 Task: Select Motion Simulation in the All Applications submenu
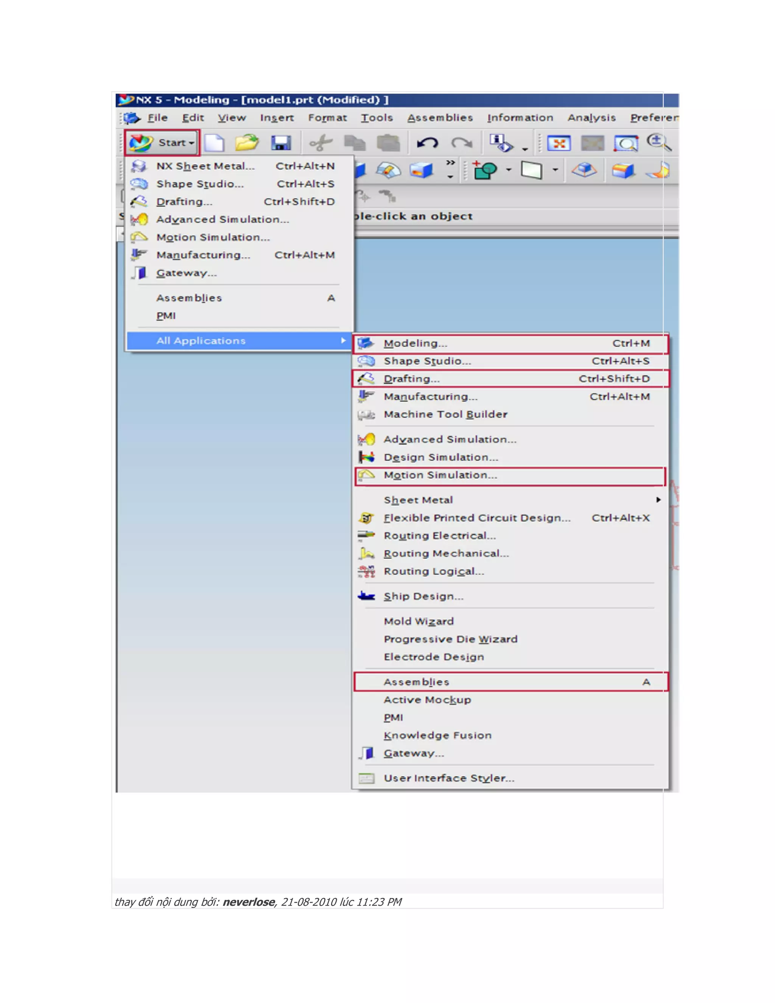[440, 475]
